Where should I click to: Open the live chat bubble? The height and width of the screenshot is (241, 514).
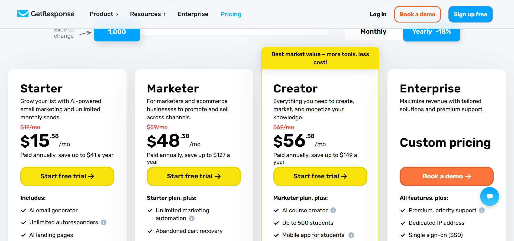pos(489,197)
